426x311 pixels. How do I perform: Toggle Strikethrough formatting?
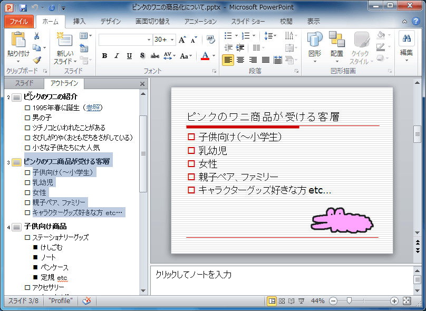[x=155, y=56]
